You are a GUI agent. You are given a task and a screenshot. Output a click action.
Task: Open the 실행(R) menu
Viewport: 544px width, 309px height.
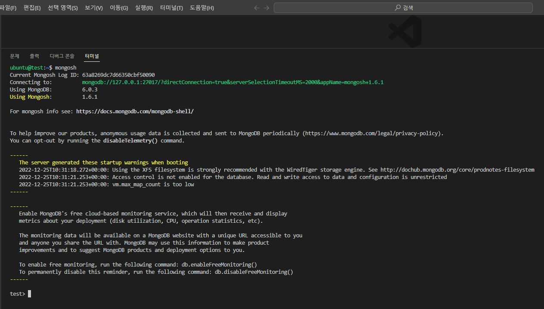144,8
